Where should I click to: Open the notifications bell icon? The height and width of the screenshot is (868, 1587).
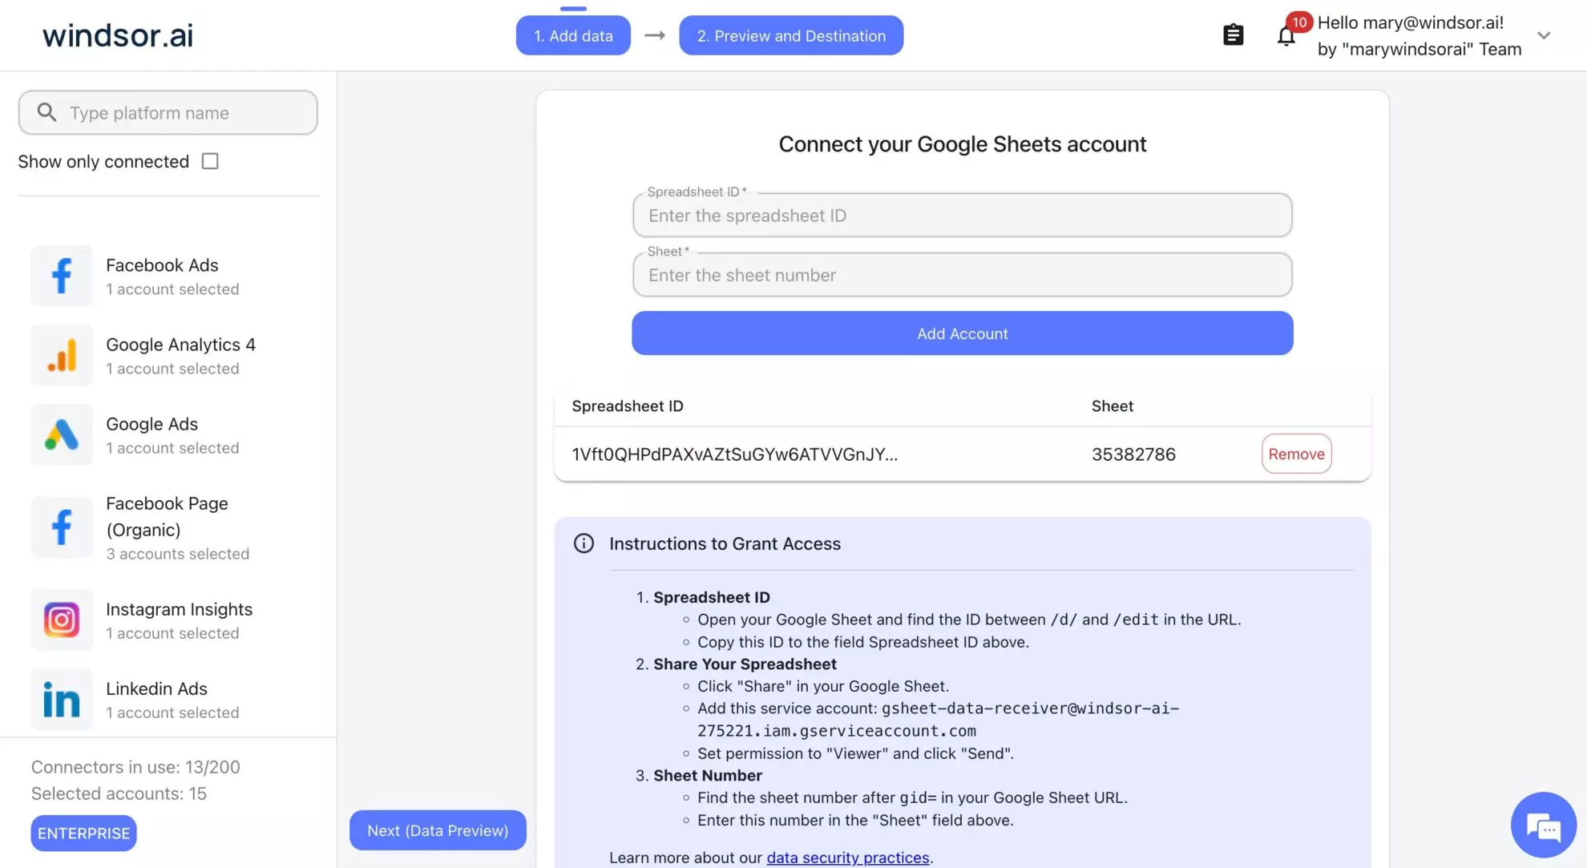(x=1286, y=36)
